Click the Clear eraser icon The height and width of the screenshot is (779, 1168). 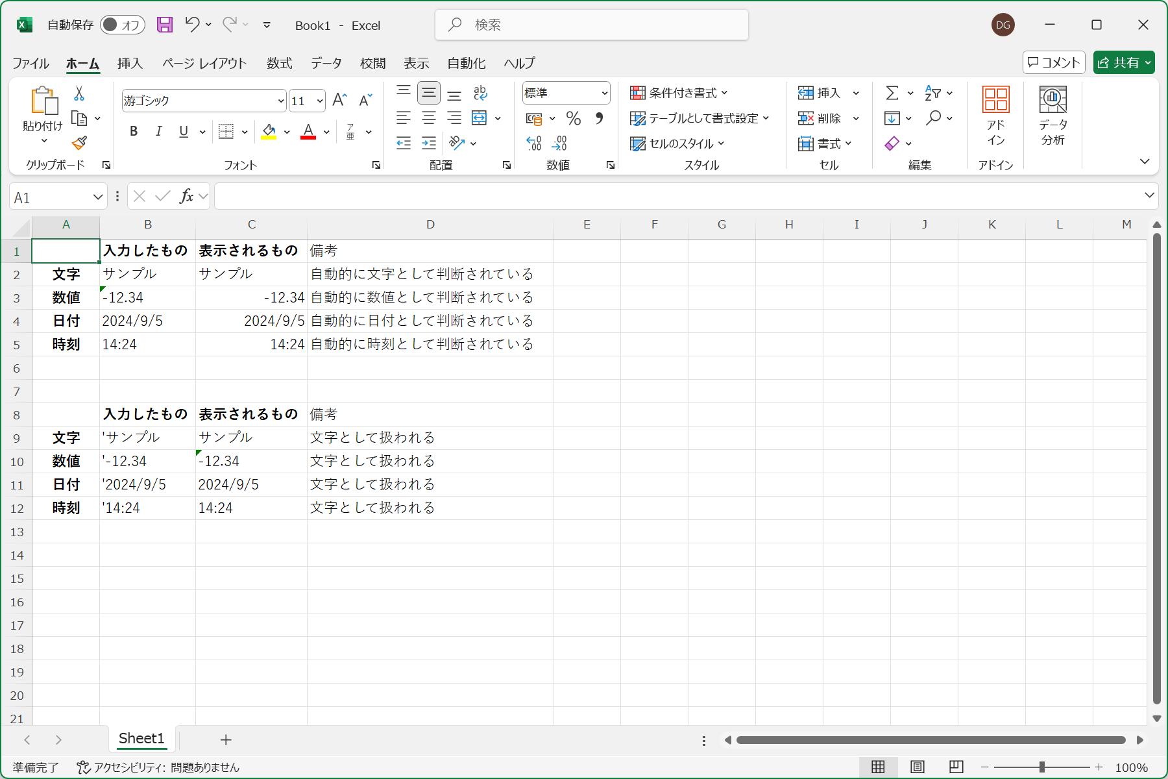pyautogui.click(x=892, y=143)
